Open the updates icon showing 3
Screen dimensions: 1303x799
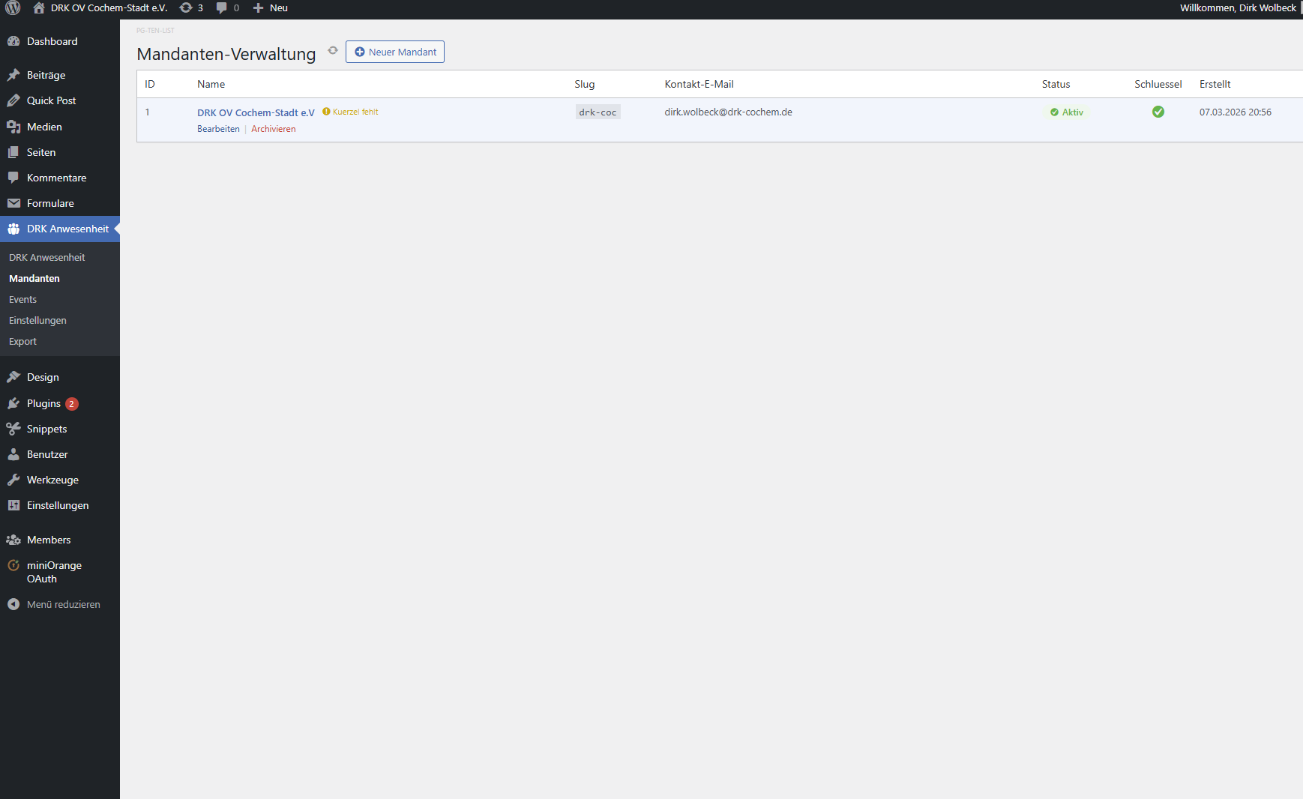pos(186,8)
